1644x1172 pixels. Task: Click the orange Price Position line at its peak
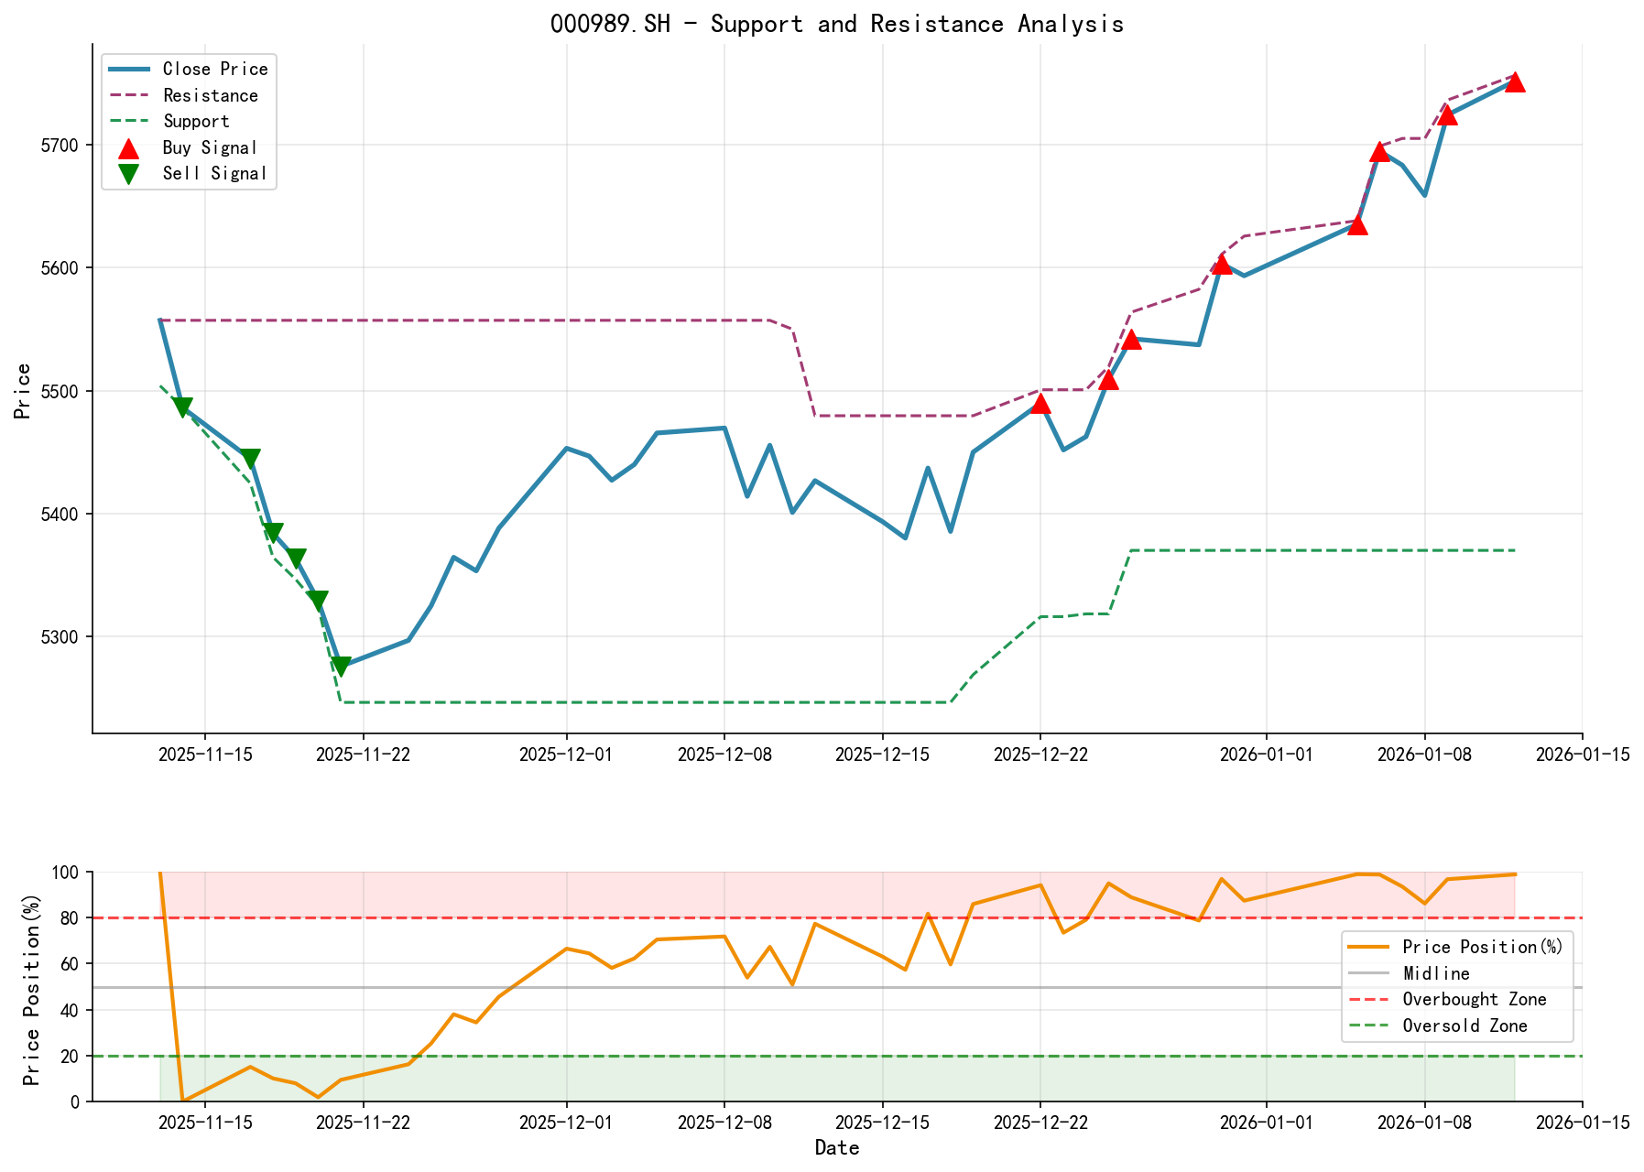tap(160, 872)
